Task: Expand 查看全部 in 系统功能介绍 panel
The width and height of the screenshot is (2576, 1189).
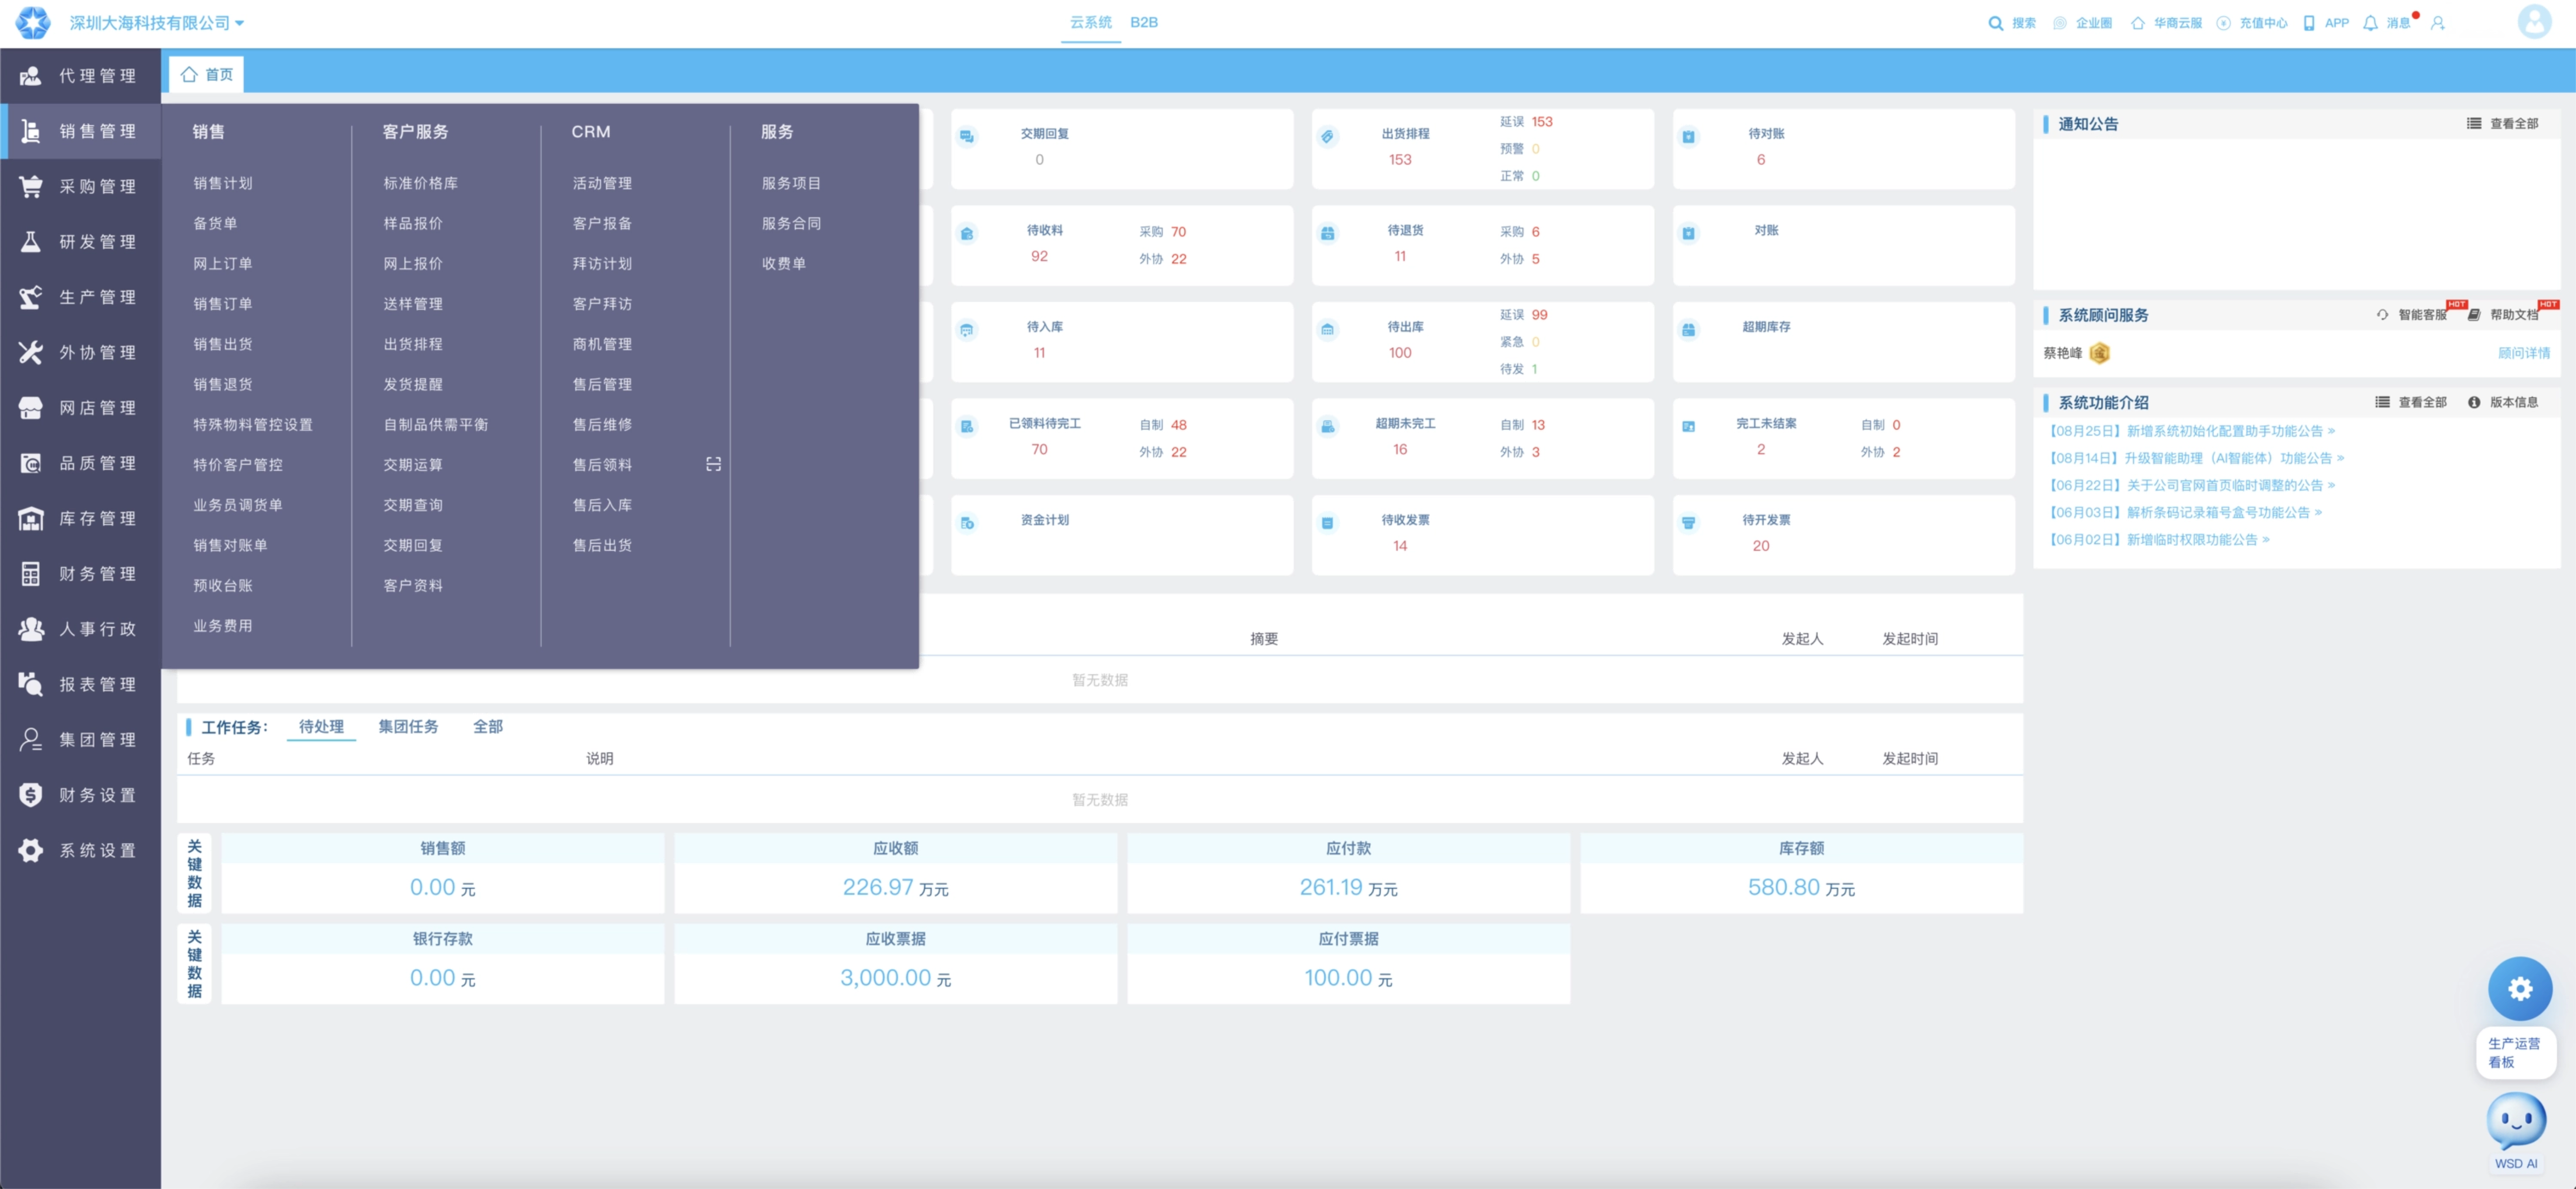Action: pyautogui.click(x=2410, y=403)
